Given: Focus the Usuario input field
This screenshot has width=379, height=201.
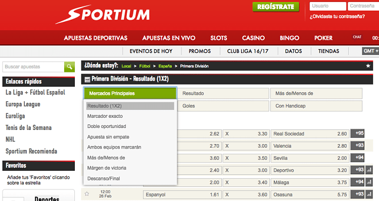Looking at the screenshot, I should 328,6.
